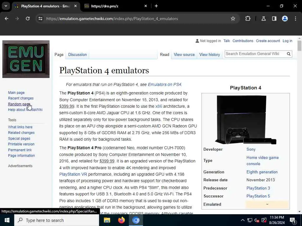This screenshot has height=226, width=302.
Task: Launch Firefox from the taskbar
Action: pos(121,220)
